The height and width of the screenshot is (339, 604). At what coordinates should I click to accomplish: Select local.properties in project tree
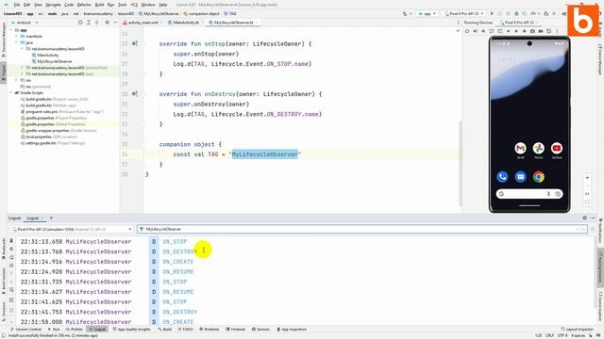point(49,137)
